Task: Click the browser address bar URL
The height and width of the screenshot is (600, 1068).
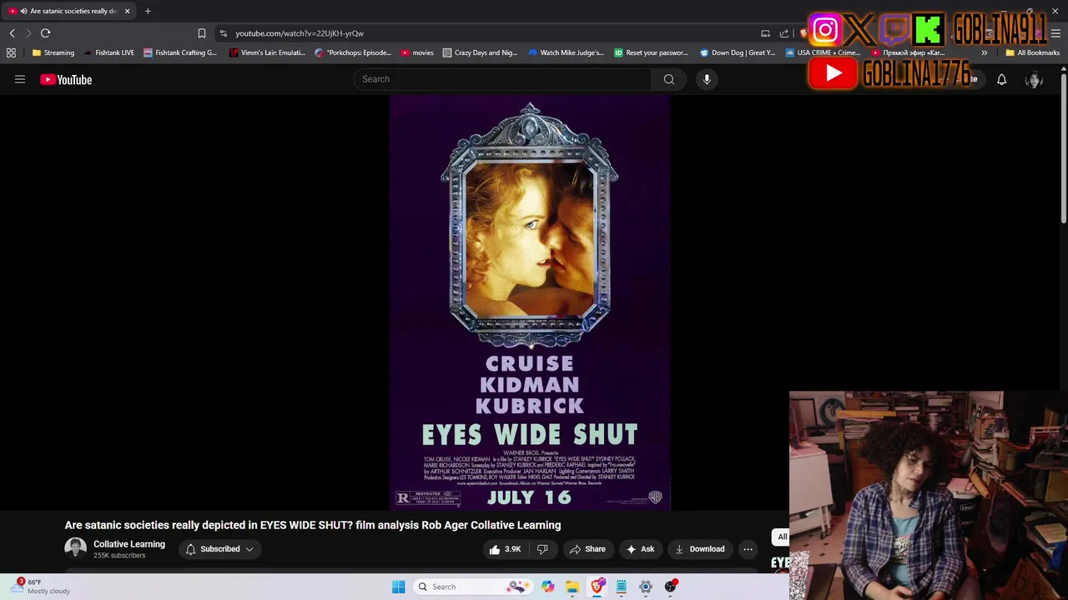Action: pos(300,33)
